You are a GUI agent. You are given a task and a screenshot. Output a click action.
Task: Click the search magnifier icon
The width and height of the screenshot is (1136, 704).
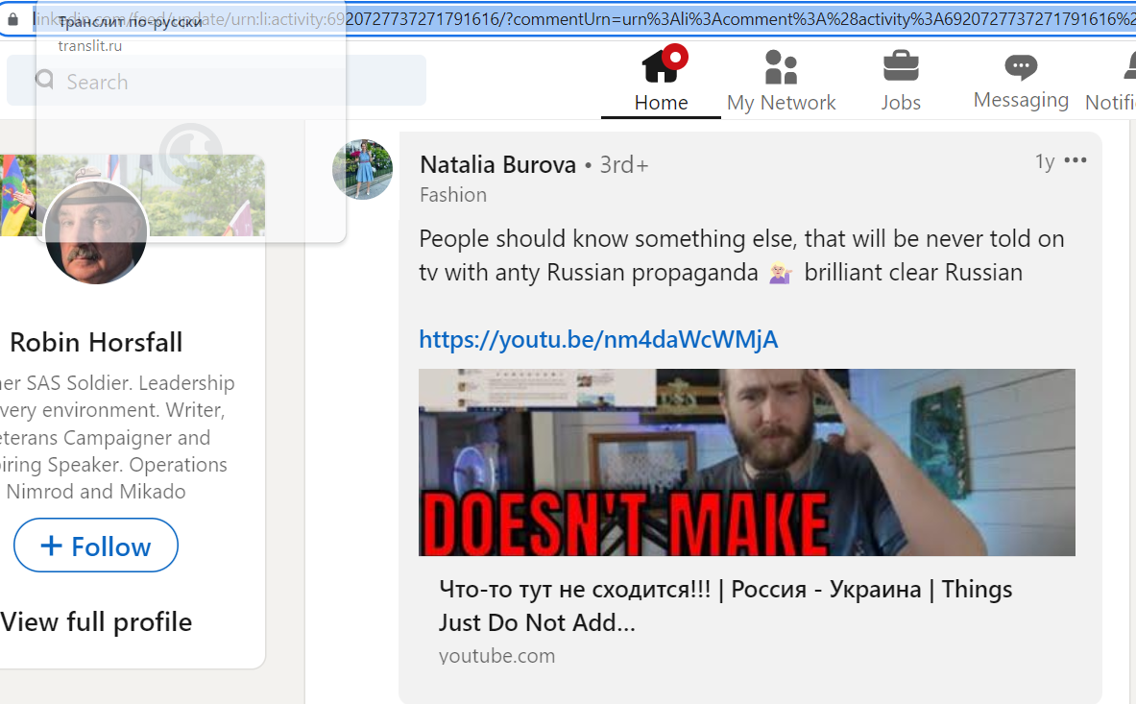[x=44, y=79]
